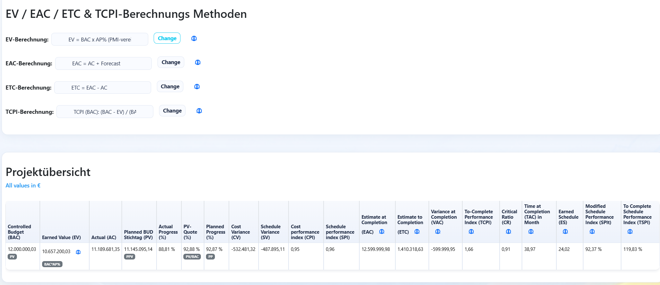Show info for Variance at Completion (VAC)
Viewport: 660px width, 285px height.
coord(438,231)
